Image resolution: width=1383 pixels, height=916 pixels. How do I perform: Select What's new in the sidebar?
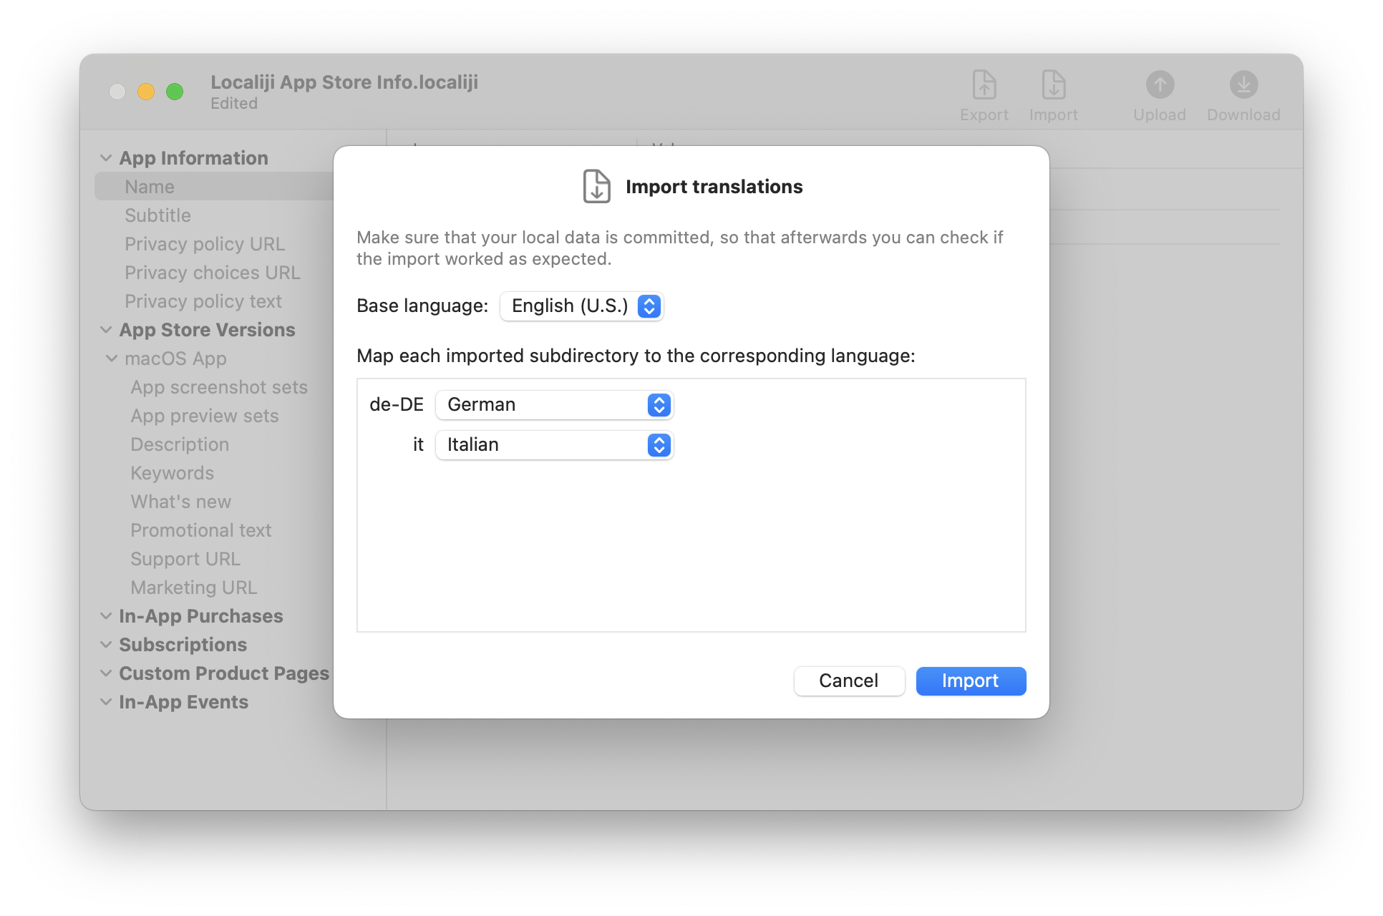coord(181,501)
